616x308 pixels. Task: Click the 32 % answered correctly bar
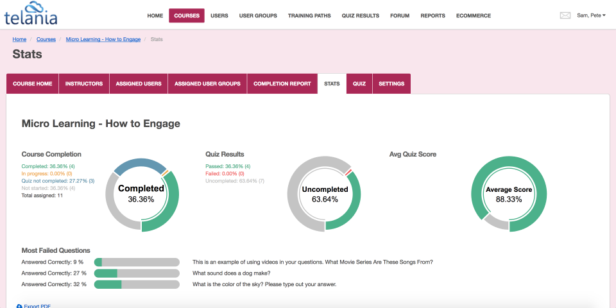point(137,284)
